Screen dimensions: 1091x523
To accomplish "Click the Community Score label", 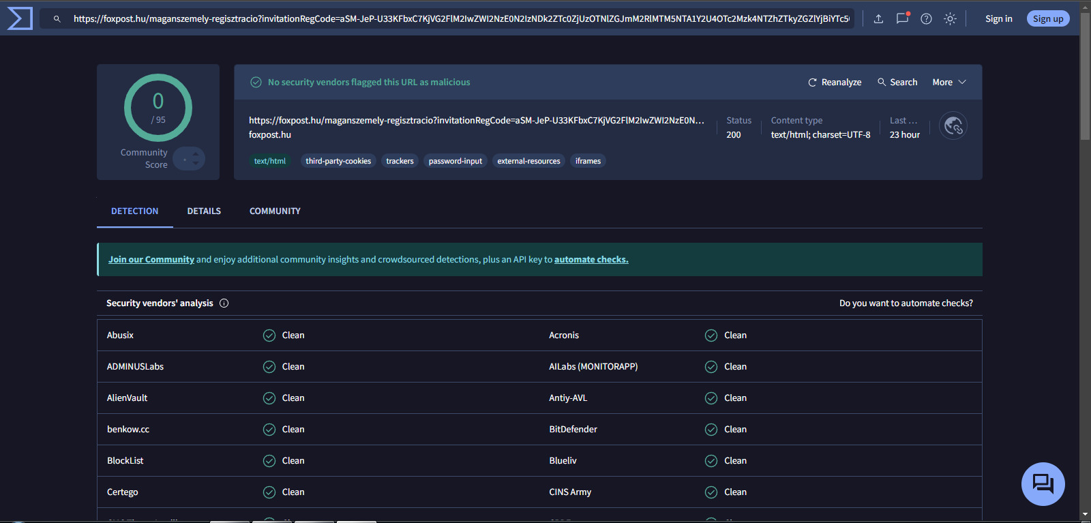I will coord(144,159).
